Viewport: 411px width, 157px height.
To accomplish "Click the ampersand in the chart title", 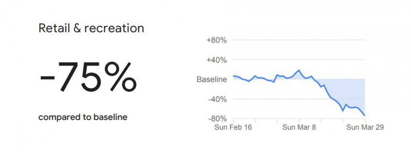I will 77,28.
